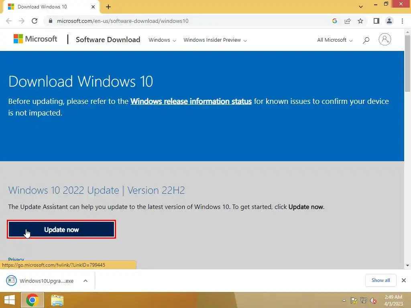Close the downloads bar
411x308 pixels.
[x=404, y=280]
